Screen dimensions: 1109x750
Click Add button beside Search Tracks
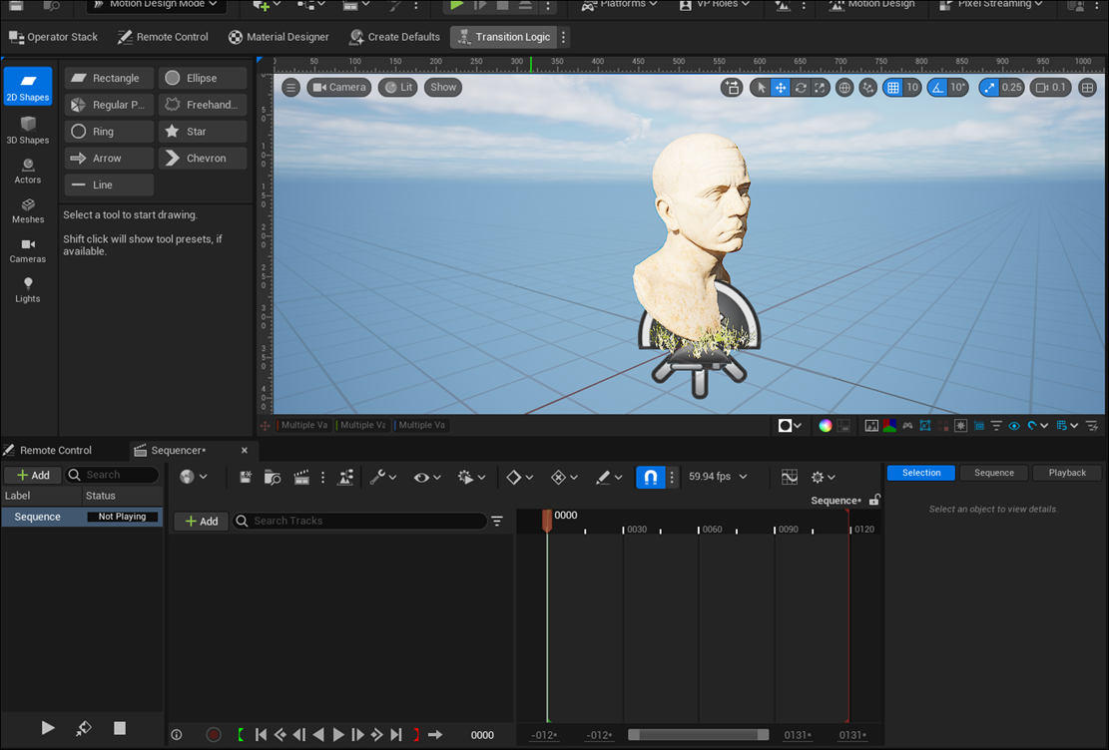pos(201,522)
